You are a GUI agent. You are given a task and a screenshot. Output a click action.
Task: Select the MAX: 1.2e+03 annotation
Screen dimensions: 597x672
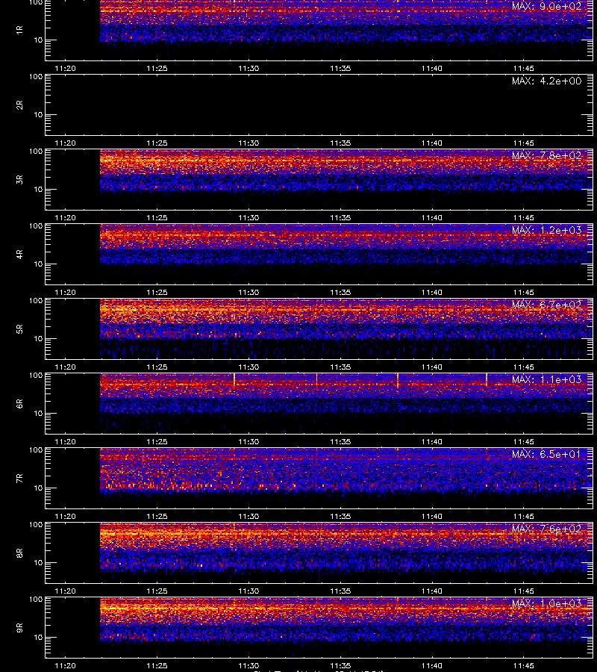pos(546,230)
